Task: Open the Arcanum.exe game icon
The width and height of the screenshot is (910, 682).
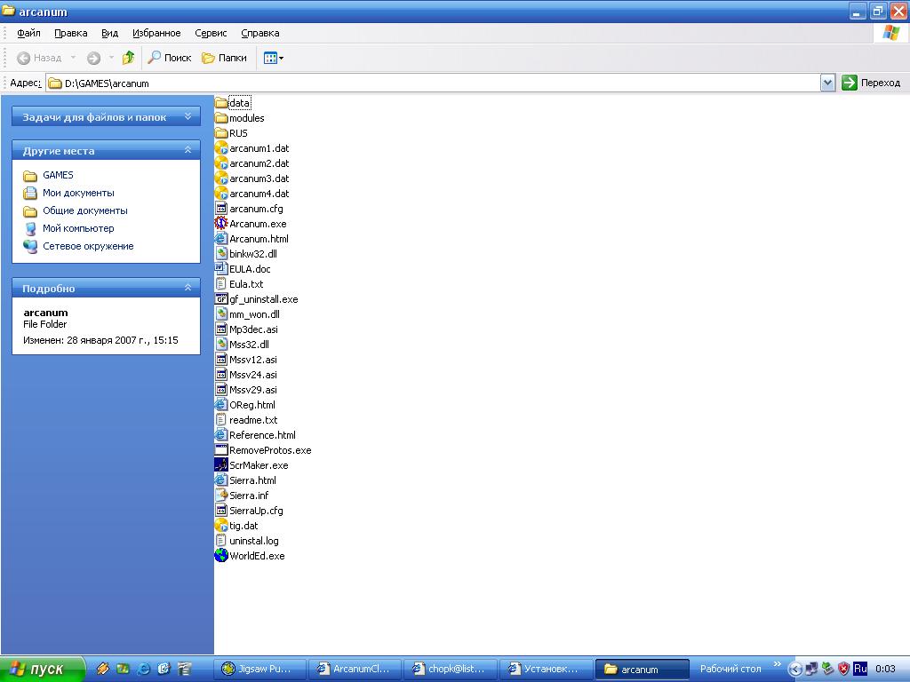Action: [221, 224]
